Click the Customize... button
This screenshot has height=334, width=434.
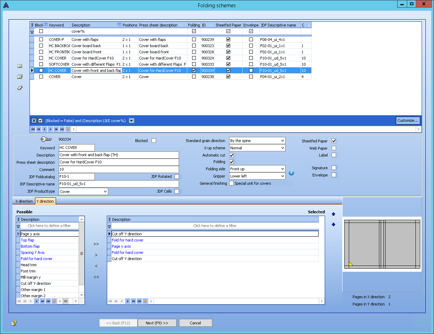click(408, 120)
